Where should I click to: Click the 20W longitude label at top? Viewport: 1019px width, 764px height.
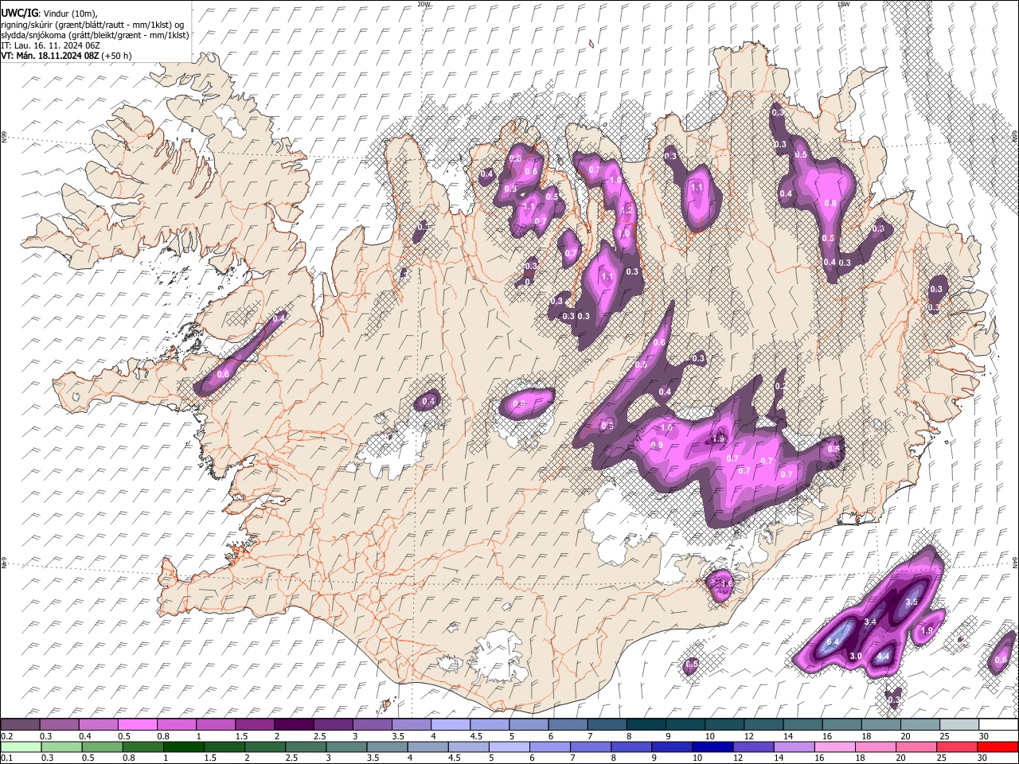(424, 4)
